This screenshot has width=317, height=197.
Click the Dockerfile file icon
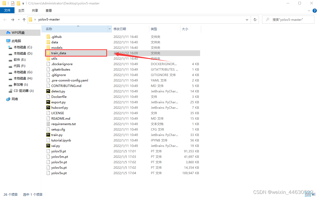pos(48,97)
